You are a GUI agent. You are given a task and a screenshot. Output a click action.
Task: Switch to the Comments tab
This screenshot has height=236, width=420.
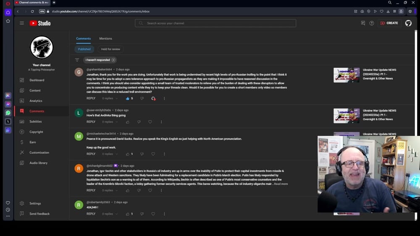pos(83,39)
